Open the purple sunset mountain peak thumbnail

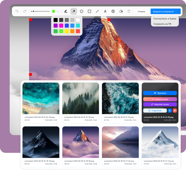pos(81,142)
